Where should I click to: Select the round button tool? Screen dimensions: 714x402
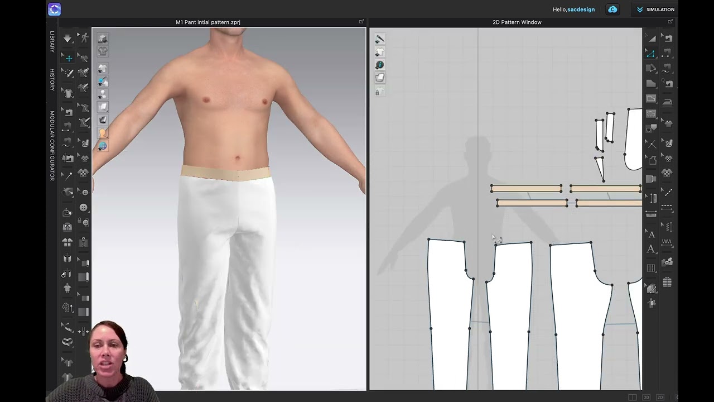point(84,208)
